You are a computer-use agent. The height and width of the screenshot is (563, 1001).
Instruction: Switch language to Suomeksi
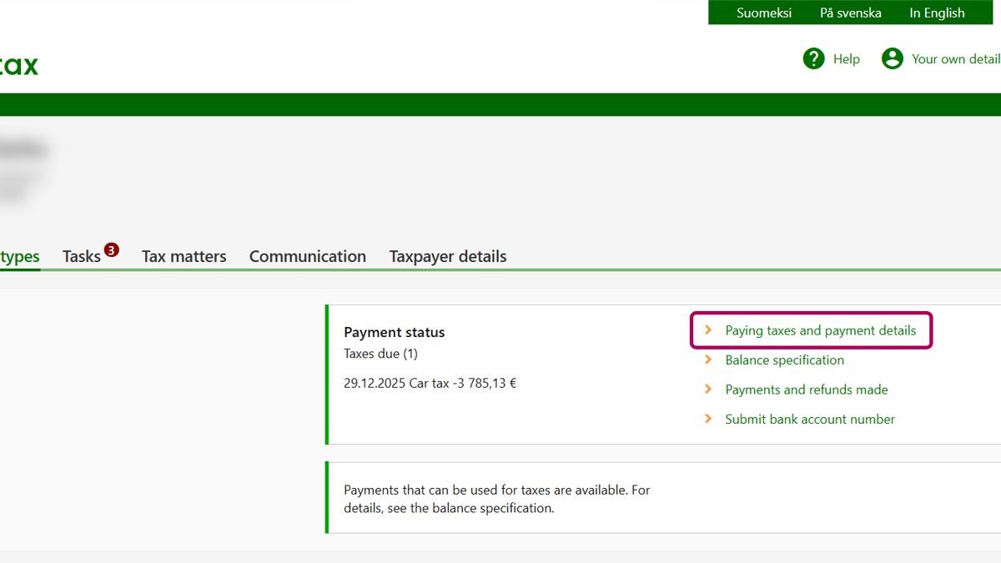coord(763,13)
